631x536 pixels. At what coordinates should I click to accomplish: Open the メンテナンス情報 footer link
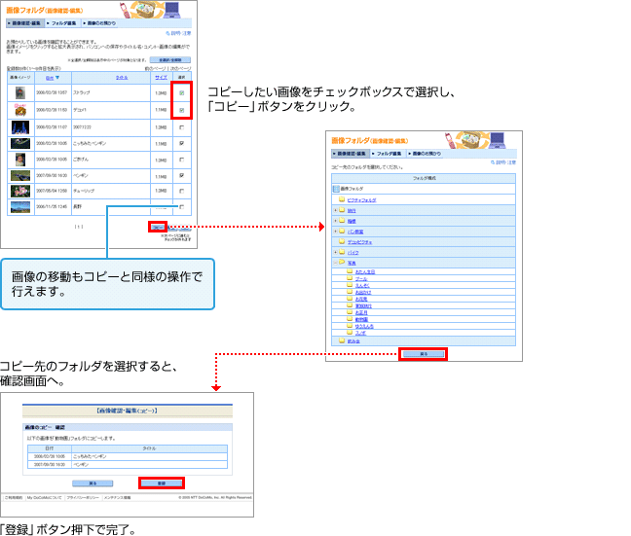coord(117,498)
